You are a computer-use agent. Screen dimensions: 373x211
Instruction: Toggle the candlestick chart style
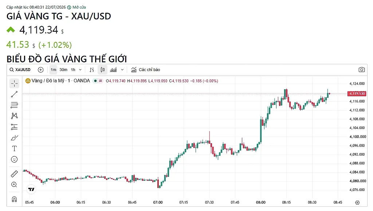click(102, 70)
